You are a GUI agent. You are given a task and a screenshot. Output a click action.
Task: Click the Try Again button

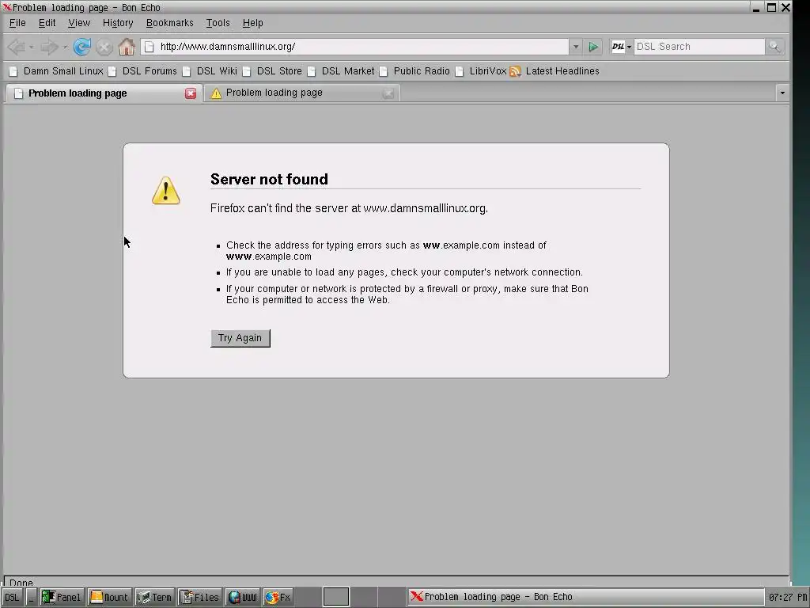coord(240,338)
